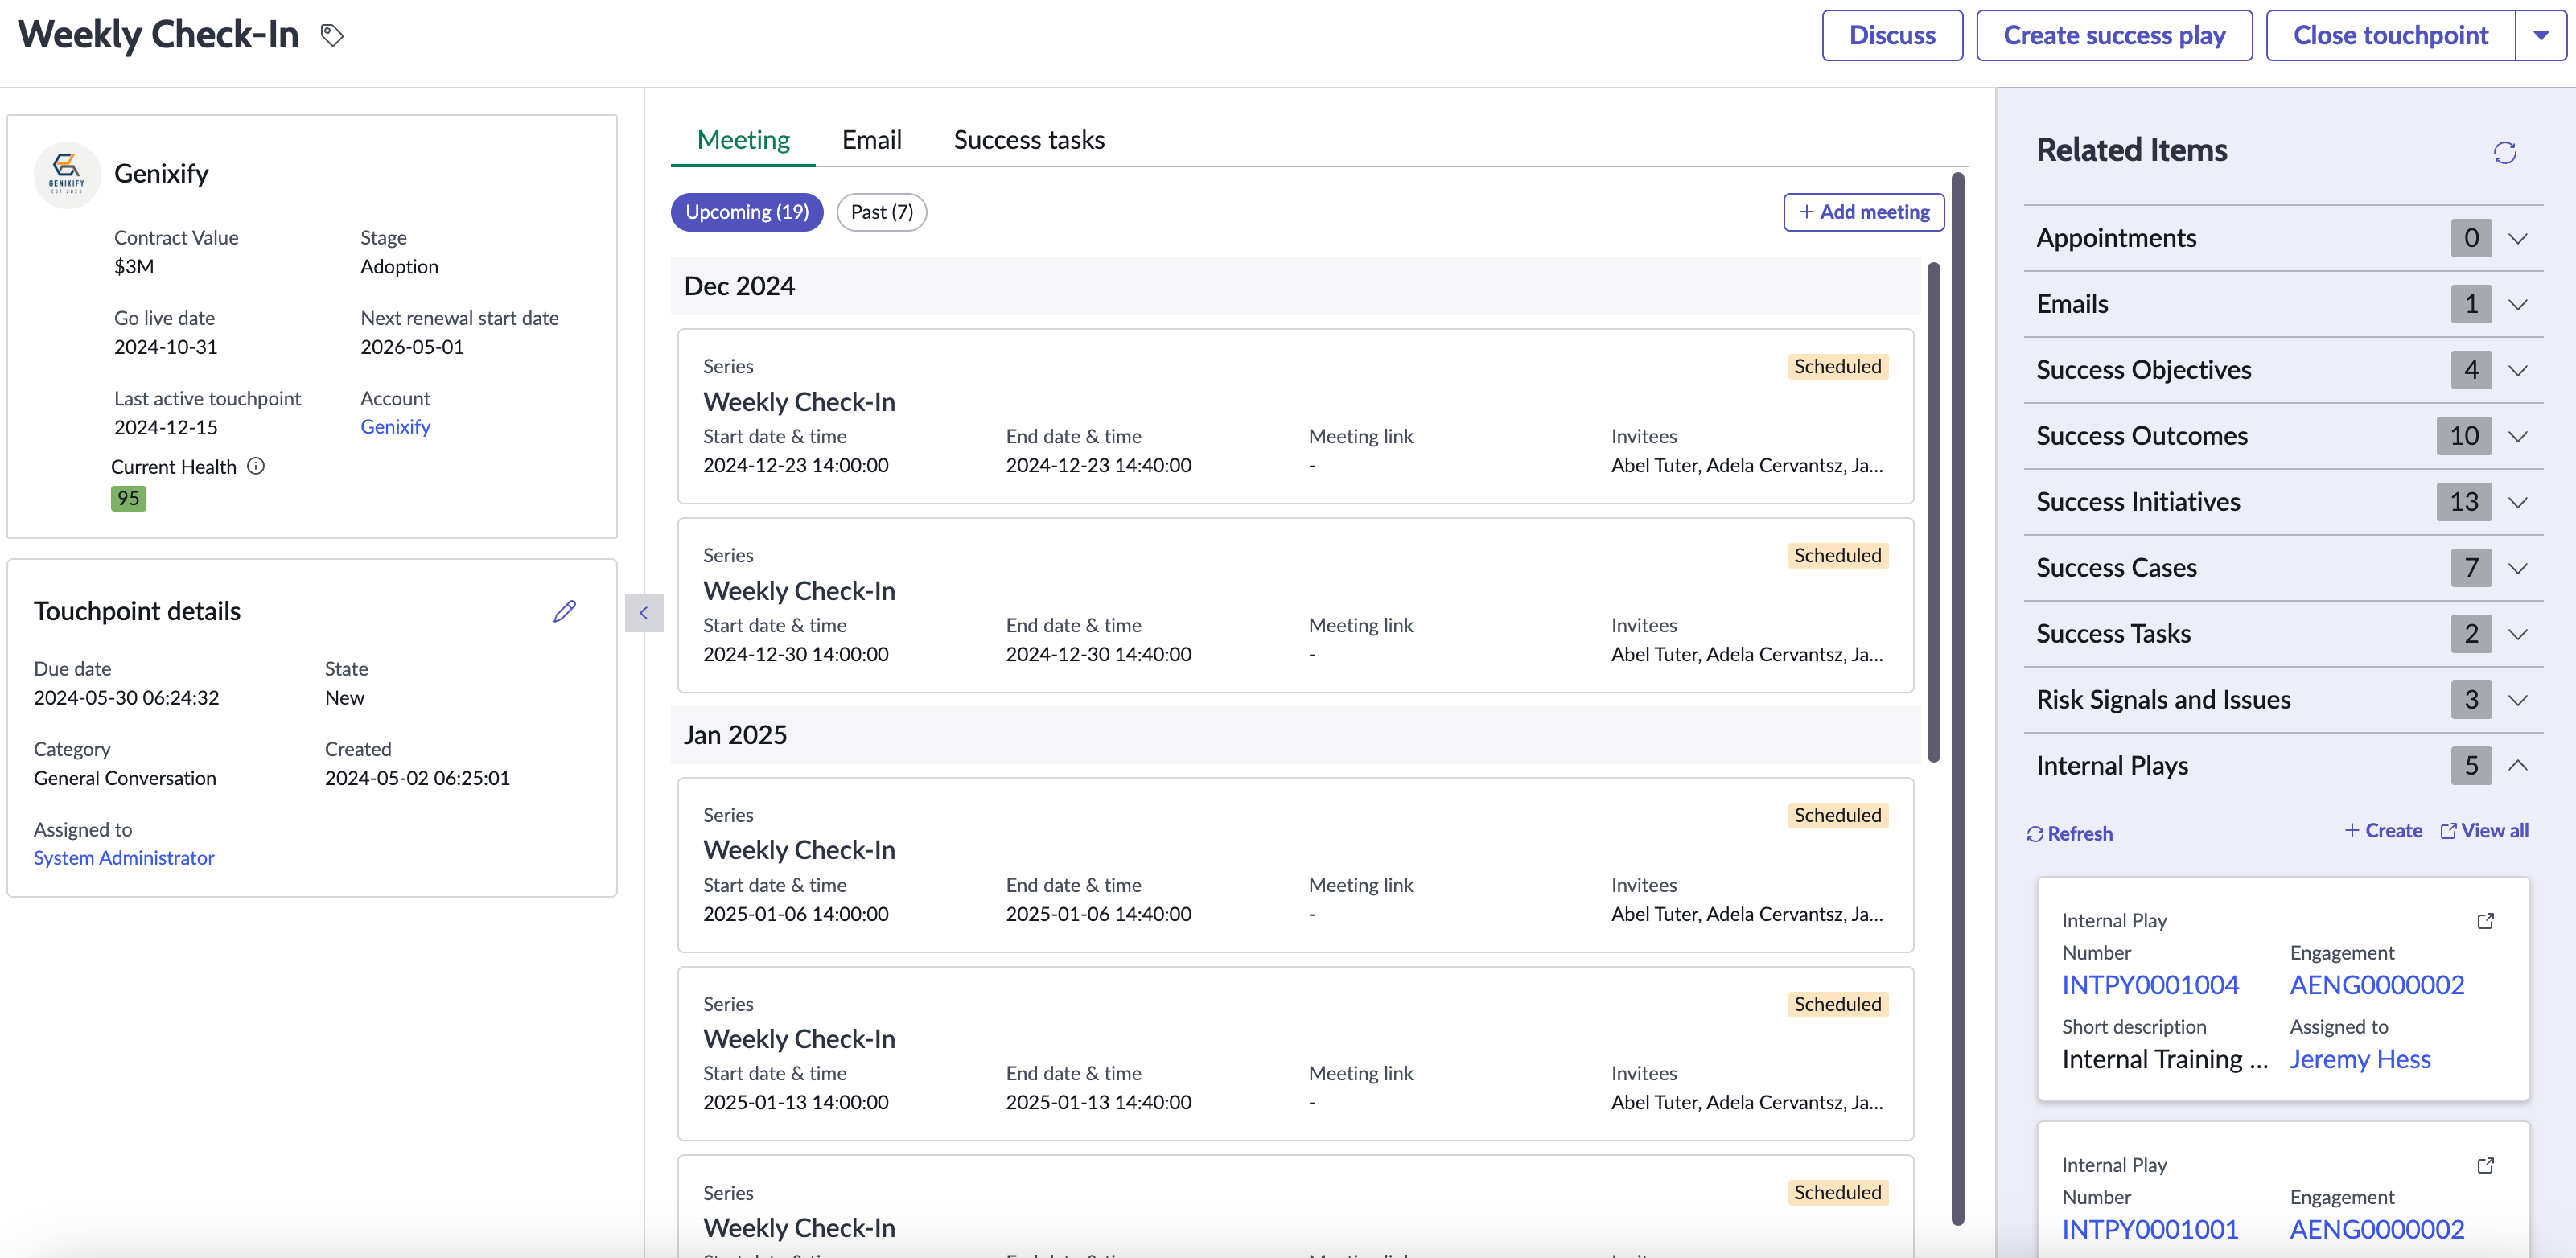This screenshot has height=1258, width=2576.
Task: Open INTPY0001004 card in new window icon
Action: [x=2485, y=921]
